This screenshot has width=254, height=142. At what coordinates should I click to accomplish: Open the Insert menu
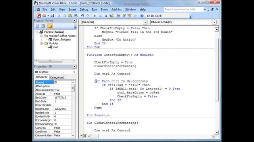(x=72, y=9)
